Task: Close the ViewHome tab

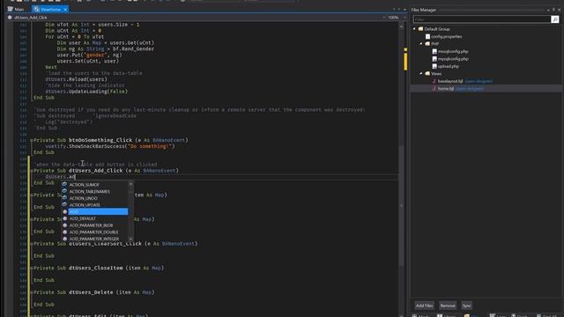Action: pos(65,10)
